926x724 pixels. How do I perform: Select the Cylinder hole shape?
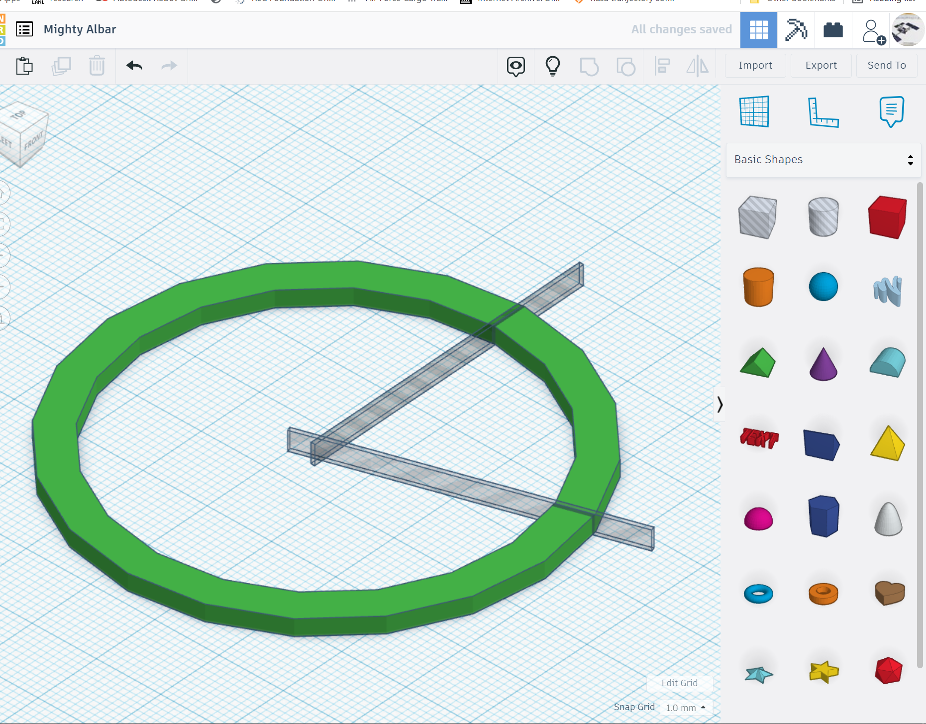point(823,217)
